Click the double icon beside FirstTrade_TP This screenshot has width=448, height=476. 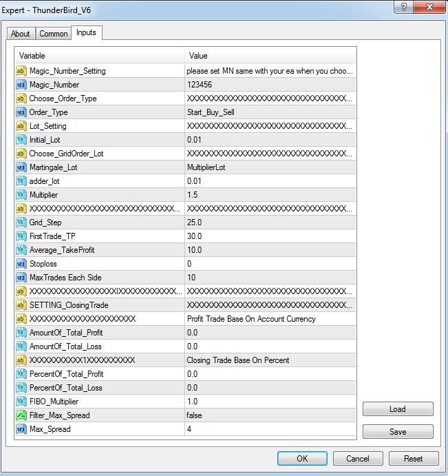pos(21,236)
